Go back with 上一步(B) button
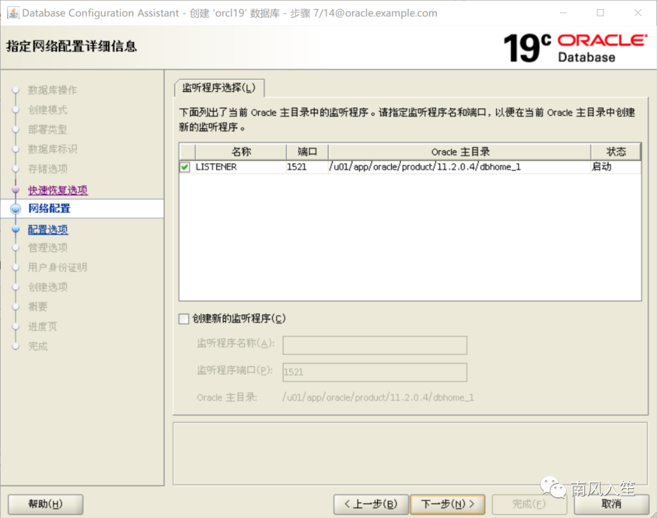The height and width of the screenshot is (518, 657). tap(371, 504)
